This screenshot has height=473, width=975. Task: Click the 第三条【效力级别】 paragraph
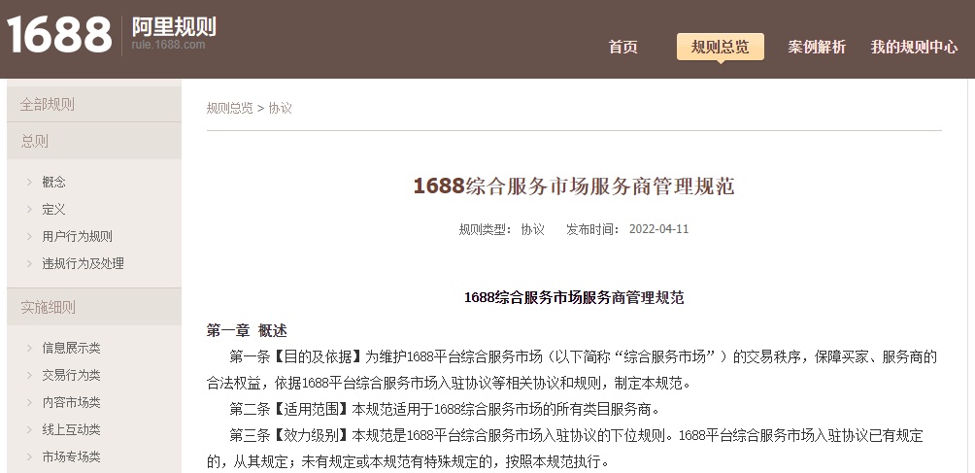(564, 449)
